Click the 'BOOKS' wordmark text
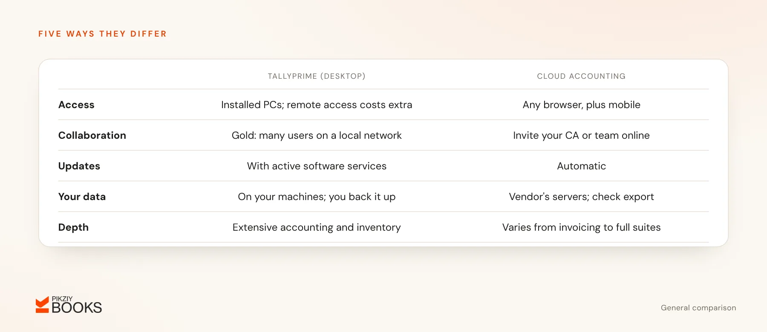Viewport: 767px width, 332px height. (77, 308)
